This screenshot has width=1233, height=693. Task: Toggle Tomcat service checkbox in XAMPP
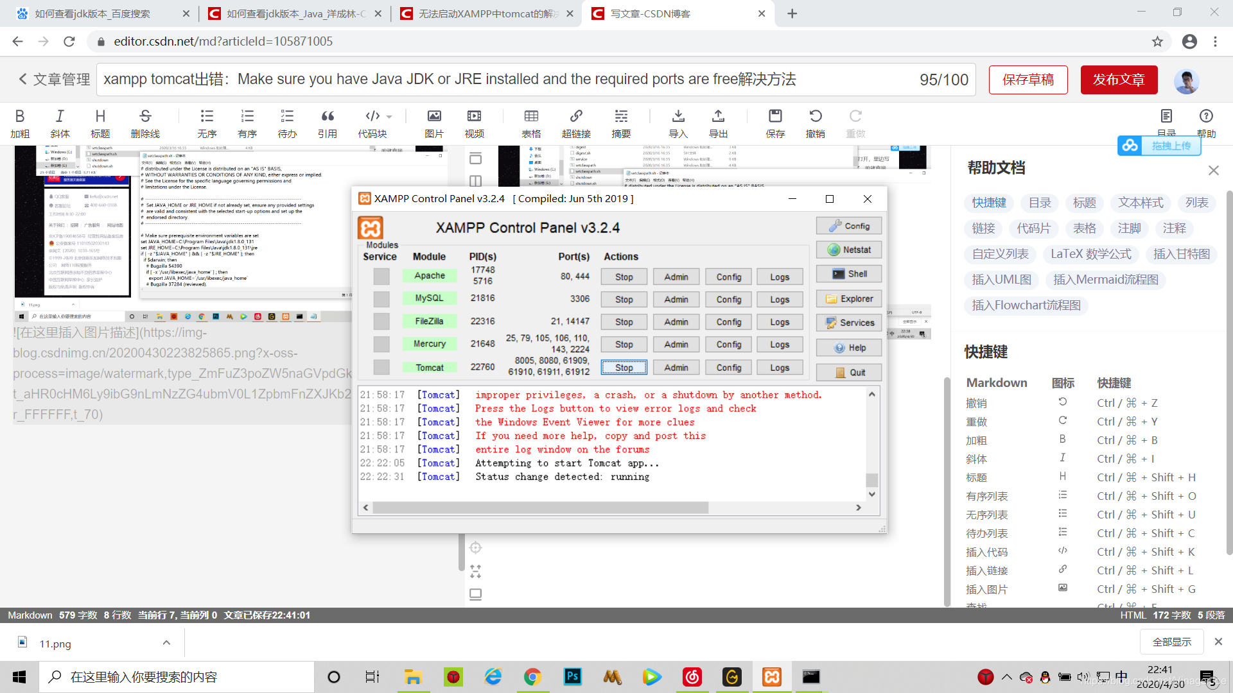tap(381, 367)
